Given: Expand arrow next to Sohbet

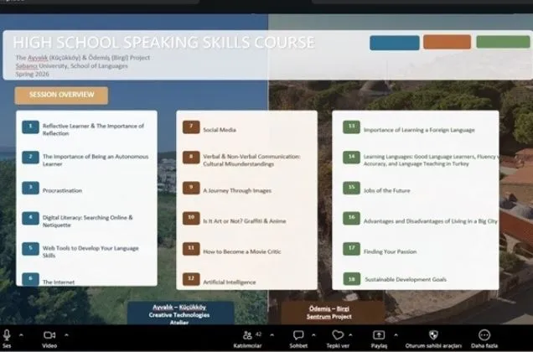Looking at the screenshot, I should 313,335.
